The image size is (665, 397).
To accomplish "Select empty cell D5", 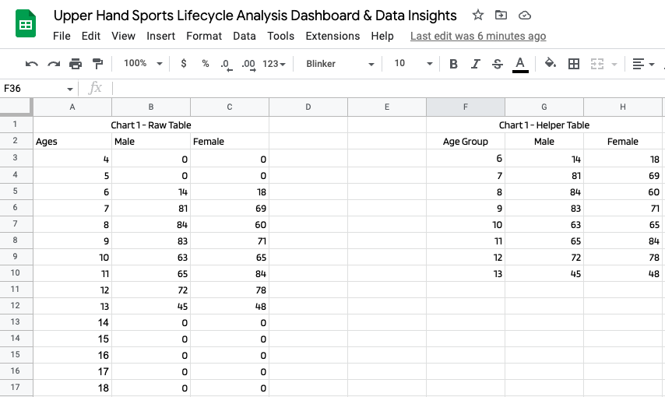I will [308, 191].
